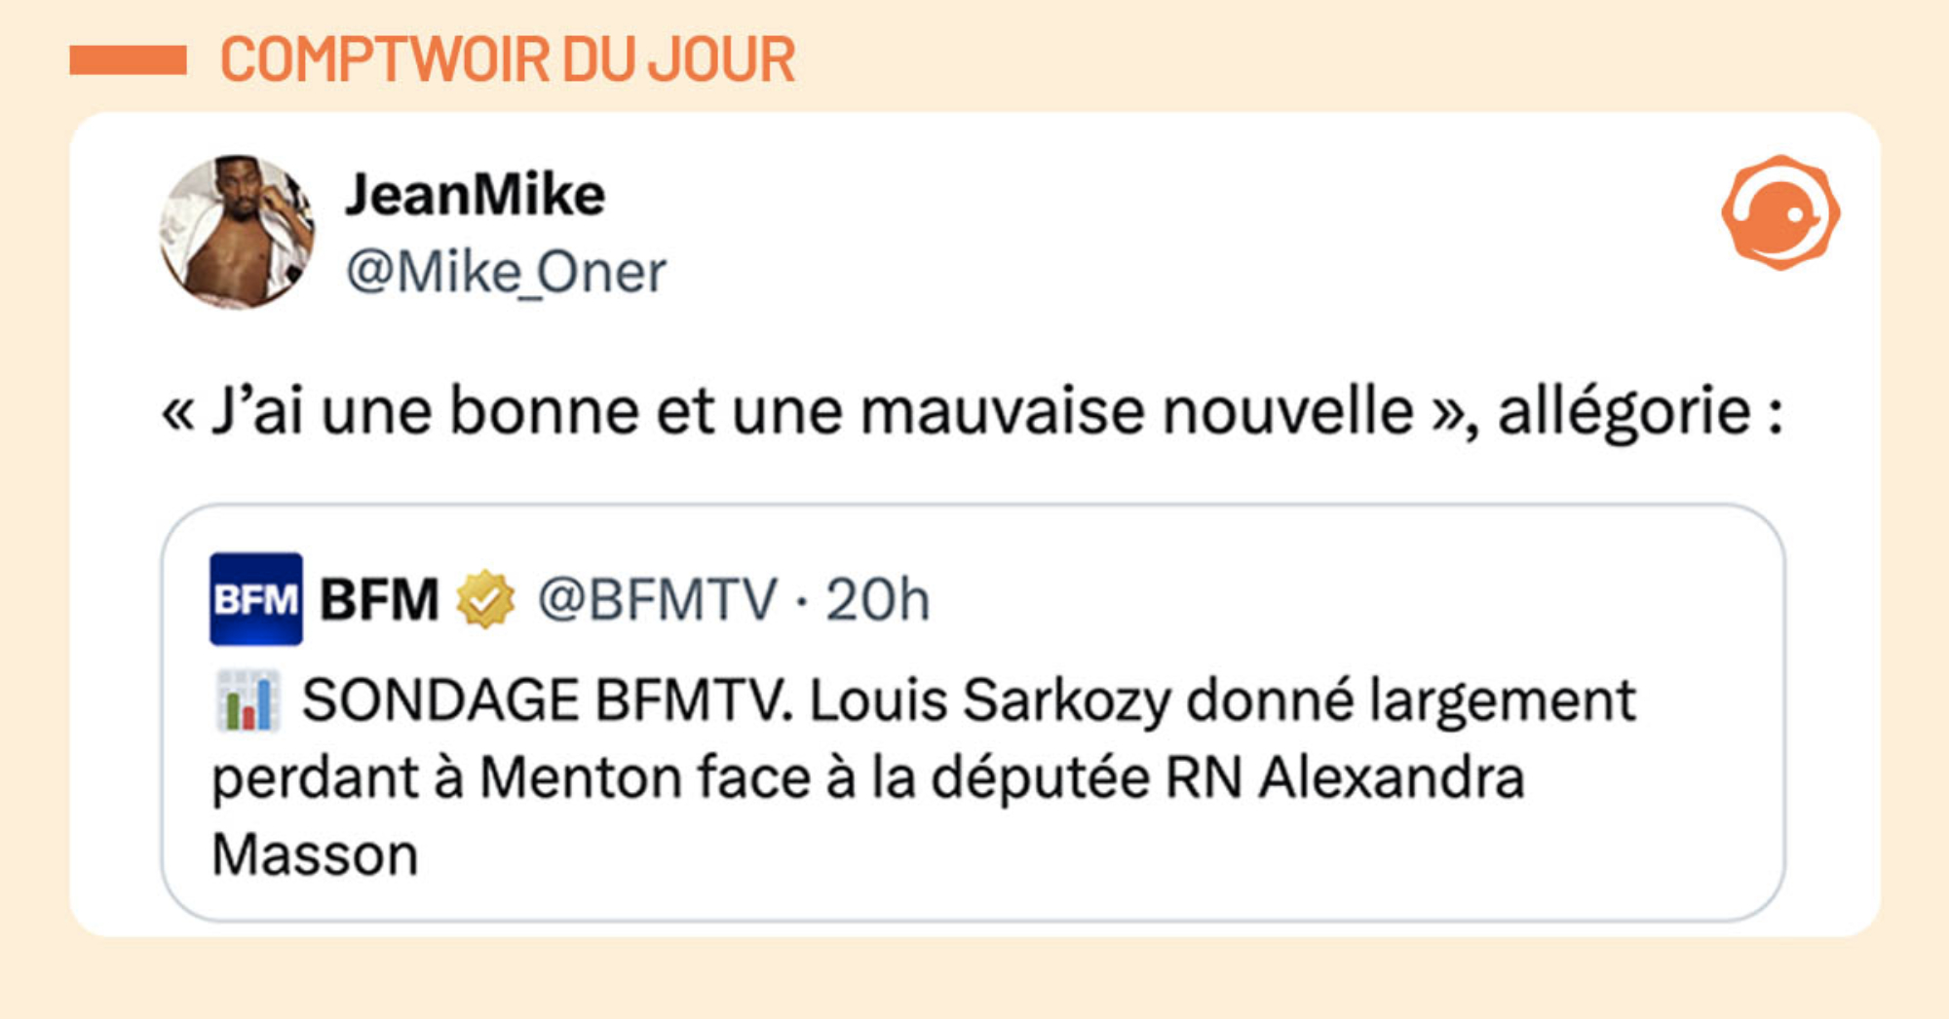Screen dimensions: 1949x1019
Task: Click the BFM account name
Action: tap(379, 599)
